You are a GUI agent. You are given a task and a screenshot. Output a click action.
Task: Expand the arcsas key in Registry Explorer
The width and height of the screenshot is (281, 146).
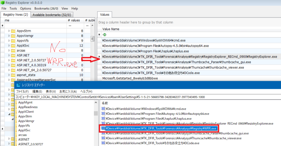click(x=9, y=50)
